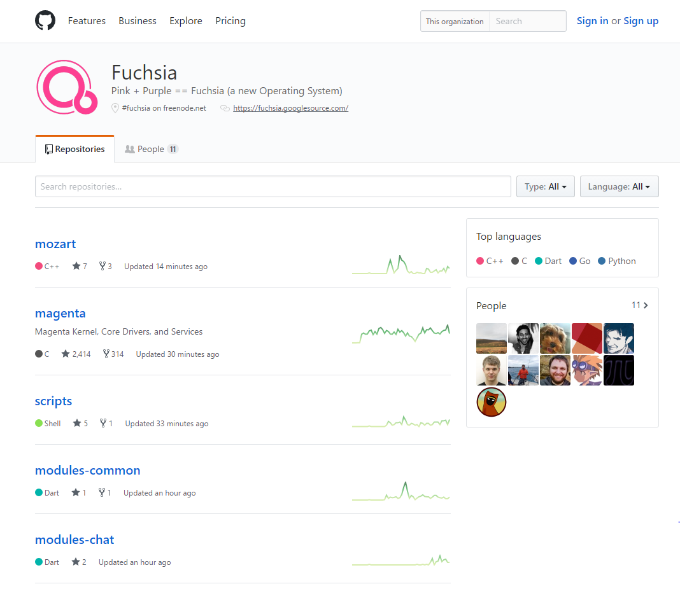Click the star icon for mozart repository
Viewport: 680px width, 598px height.
[76, 266]
